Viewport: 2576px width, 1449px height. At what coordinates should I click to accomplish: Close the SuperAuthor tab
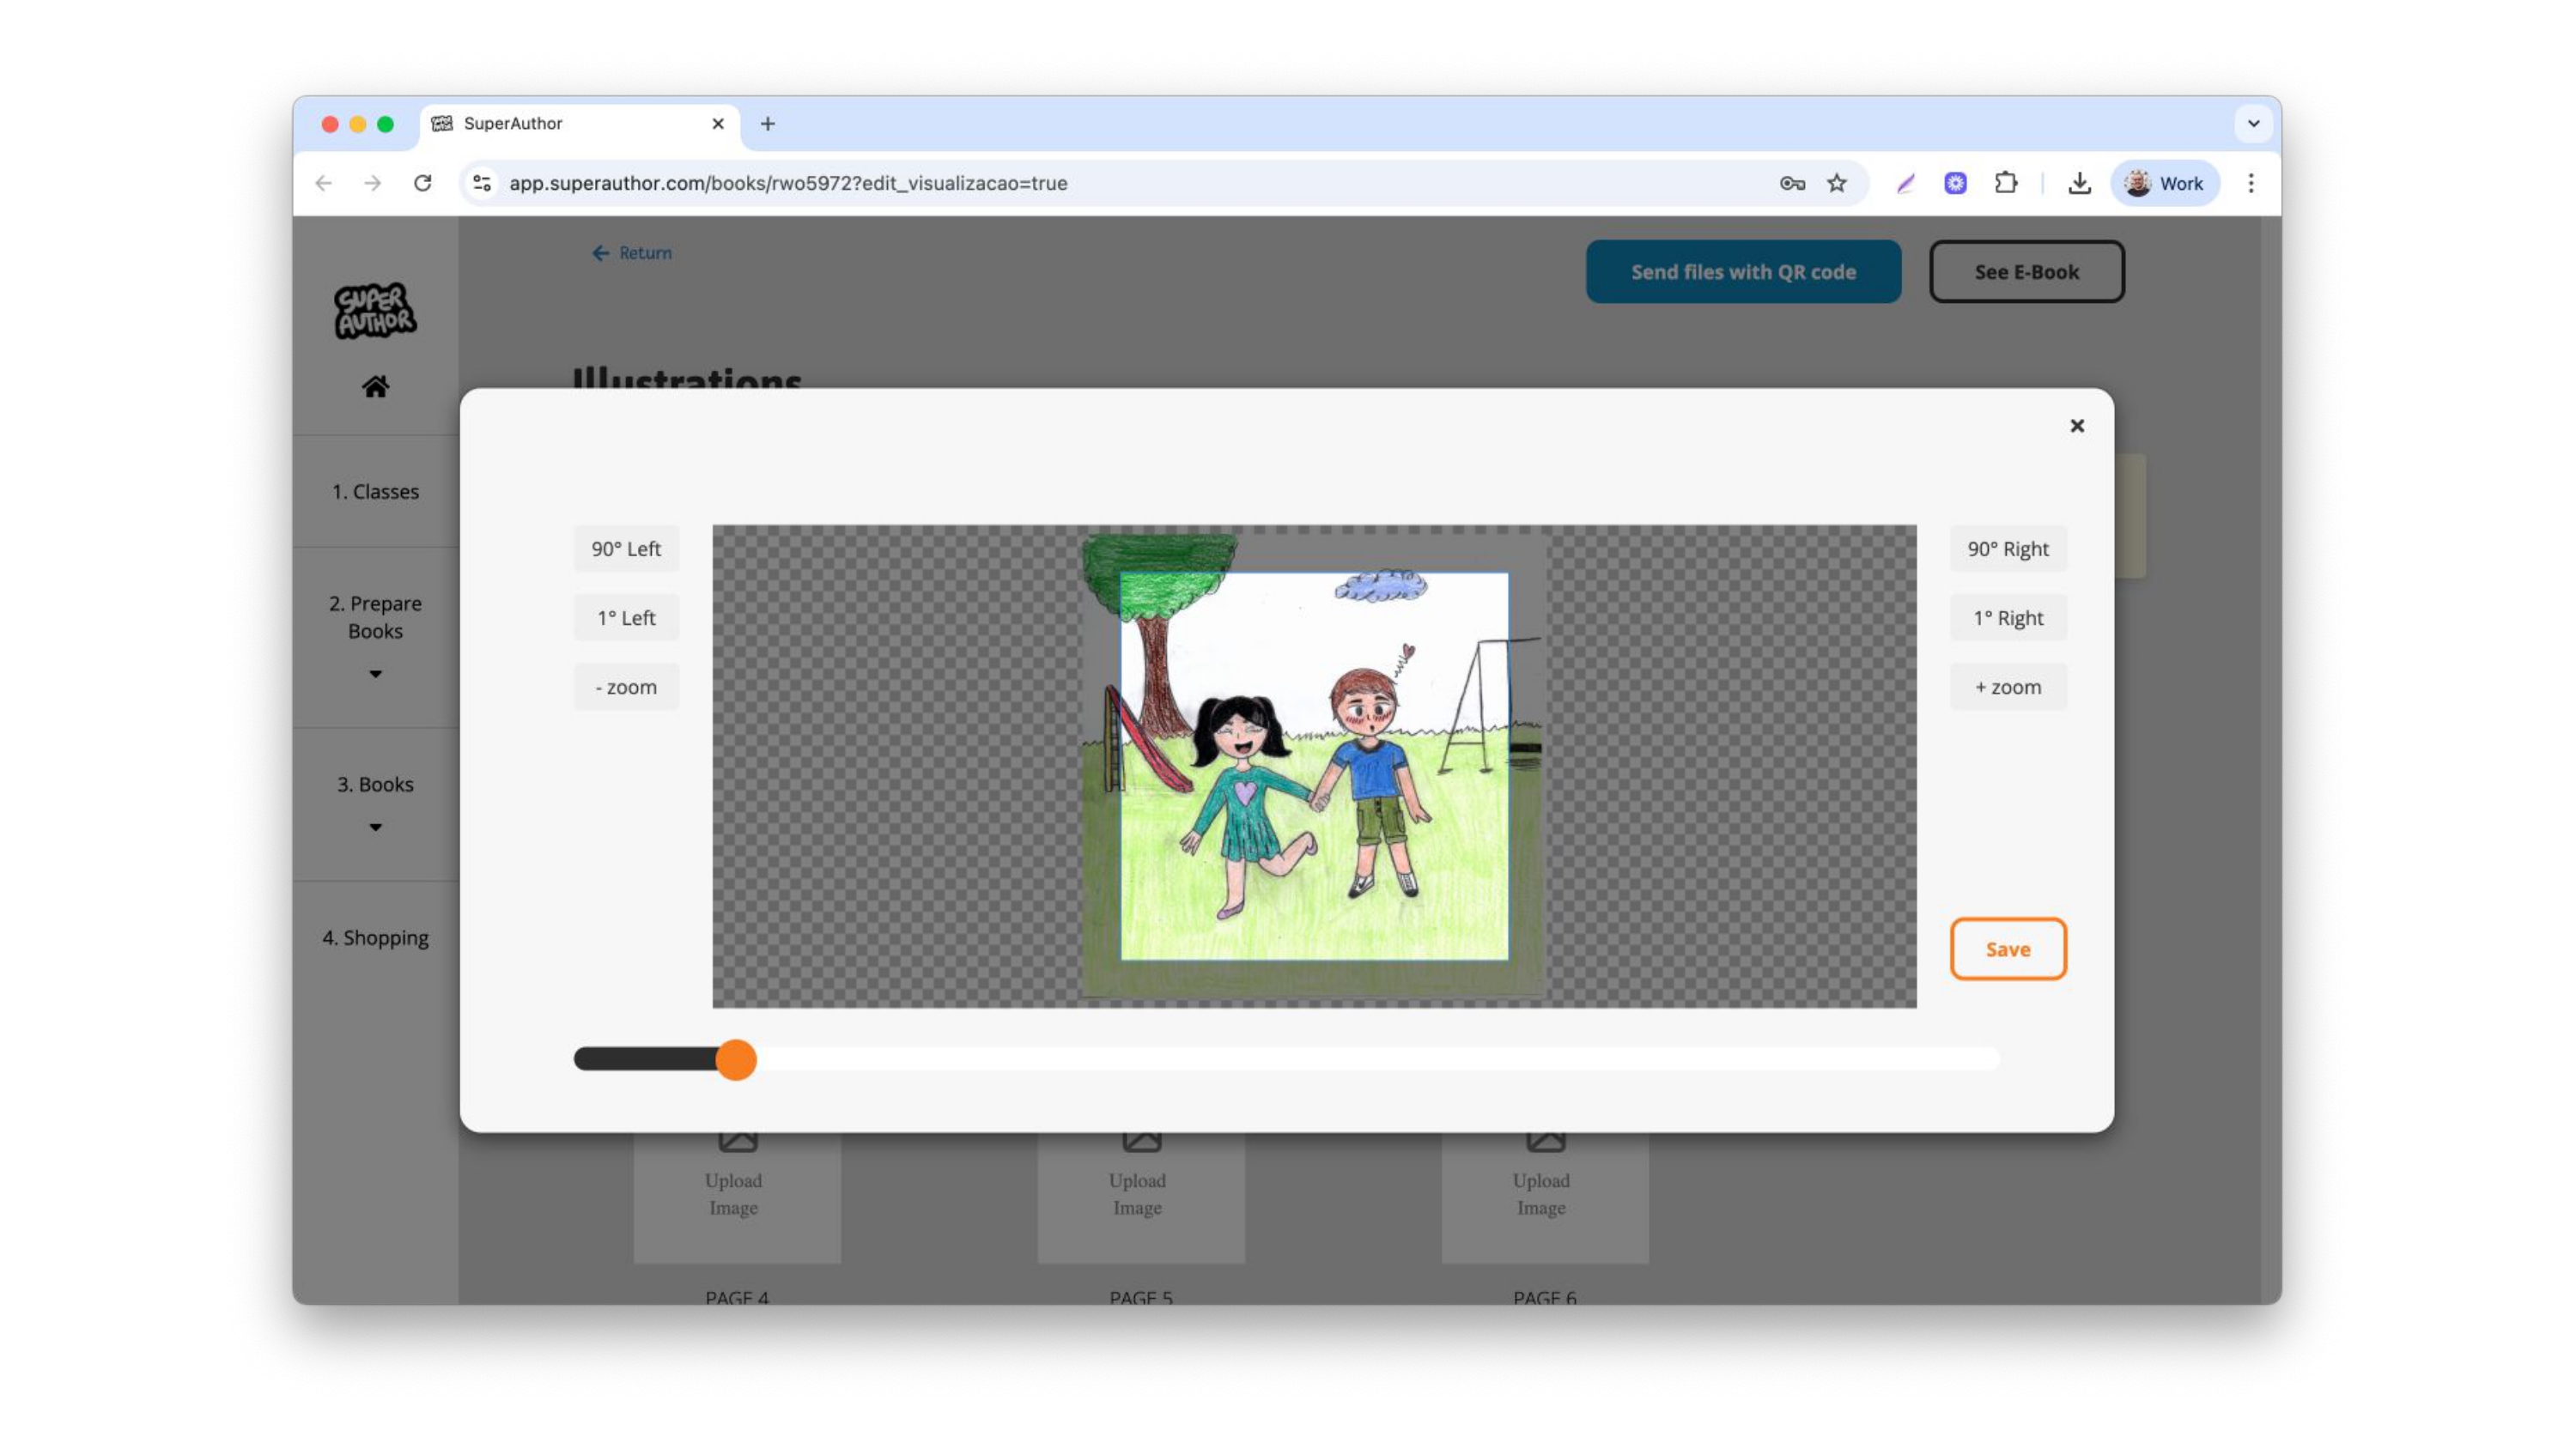718,124
